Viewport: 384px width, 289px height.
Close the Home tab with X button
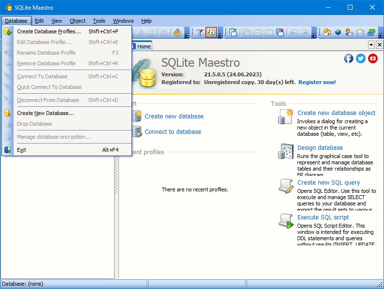379,45
